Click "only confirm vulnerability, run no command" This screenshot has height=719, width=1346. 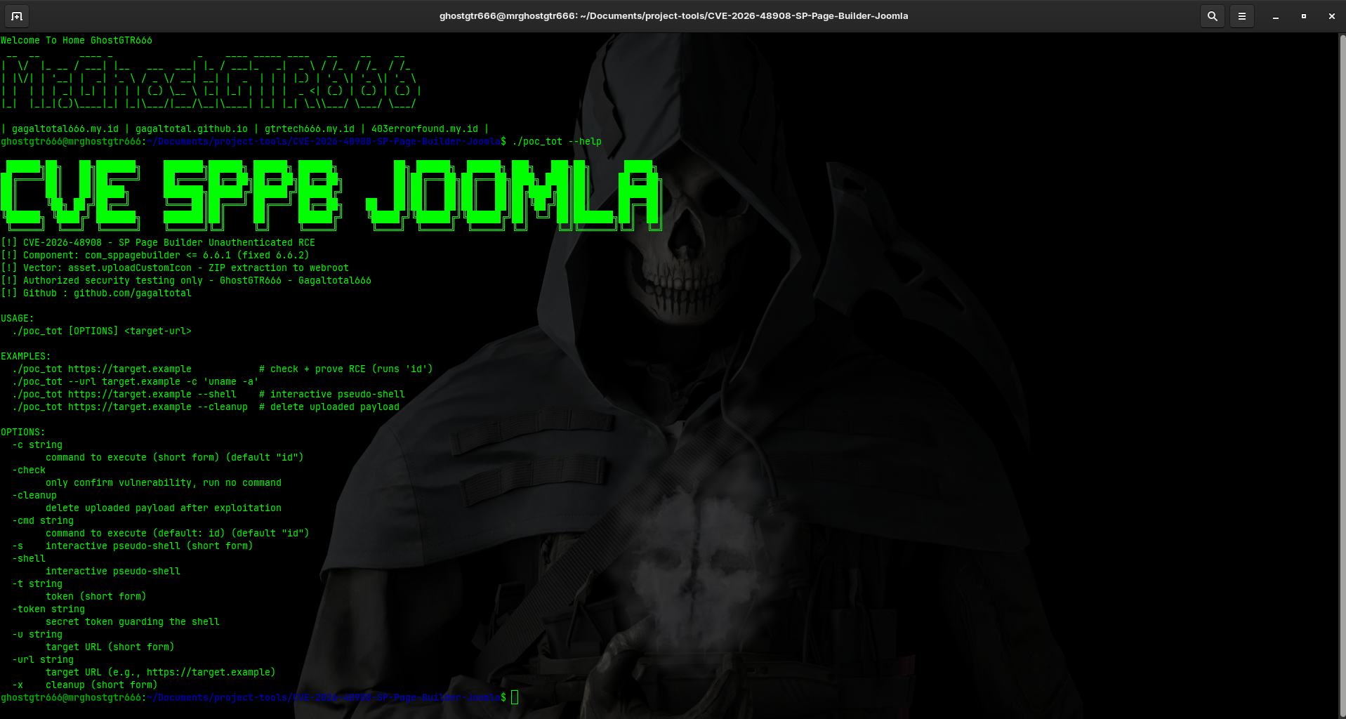click(x=164, y=482)
